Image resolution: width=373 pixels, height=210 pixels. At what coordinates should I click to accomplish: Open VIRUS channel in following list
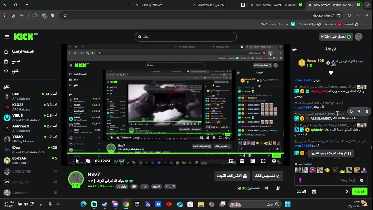[30, 118]
